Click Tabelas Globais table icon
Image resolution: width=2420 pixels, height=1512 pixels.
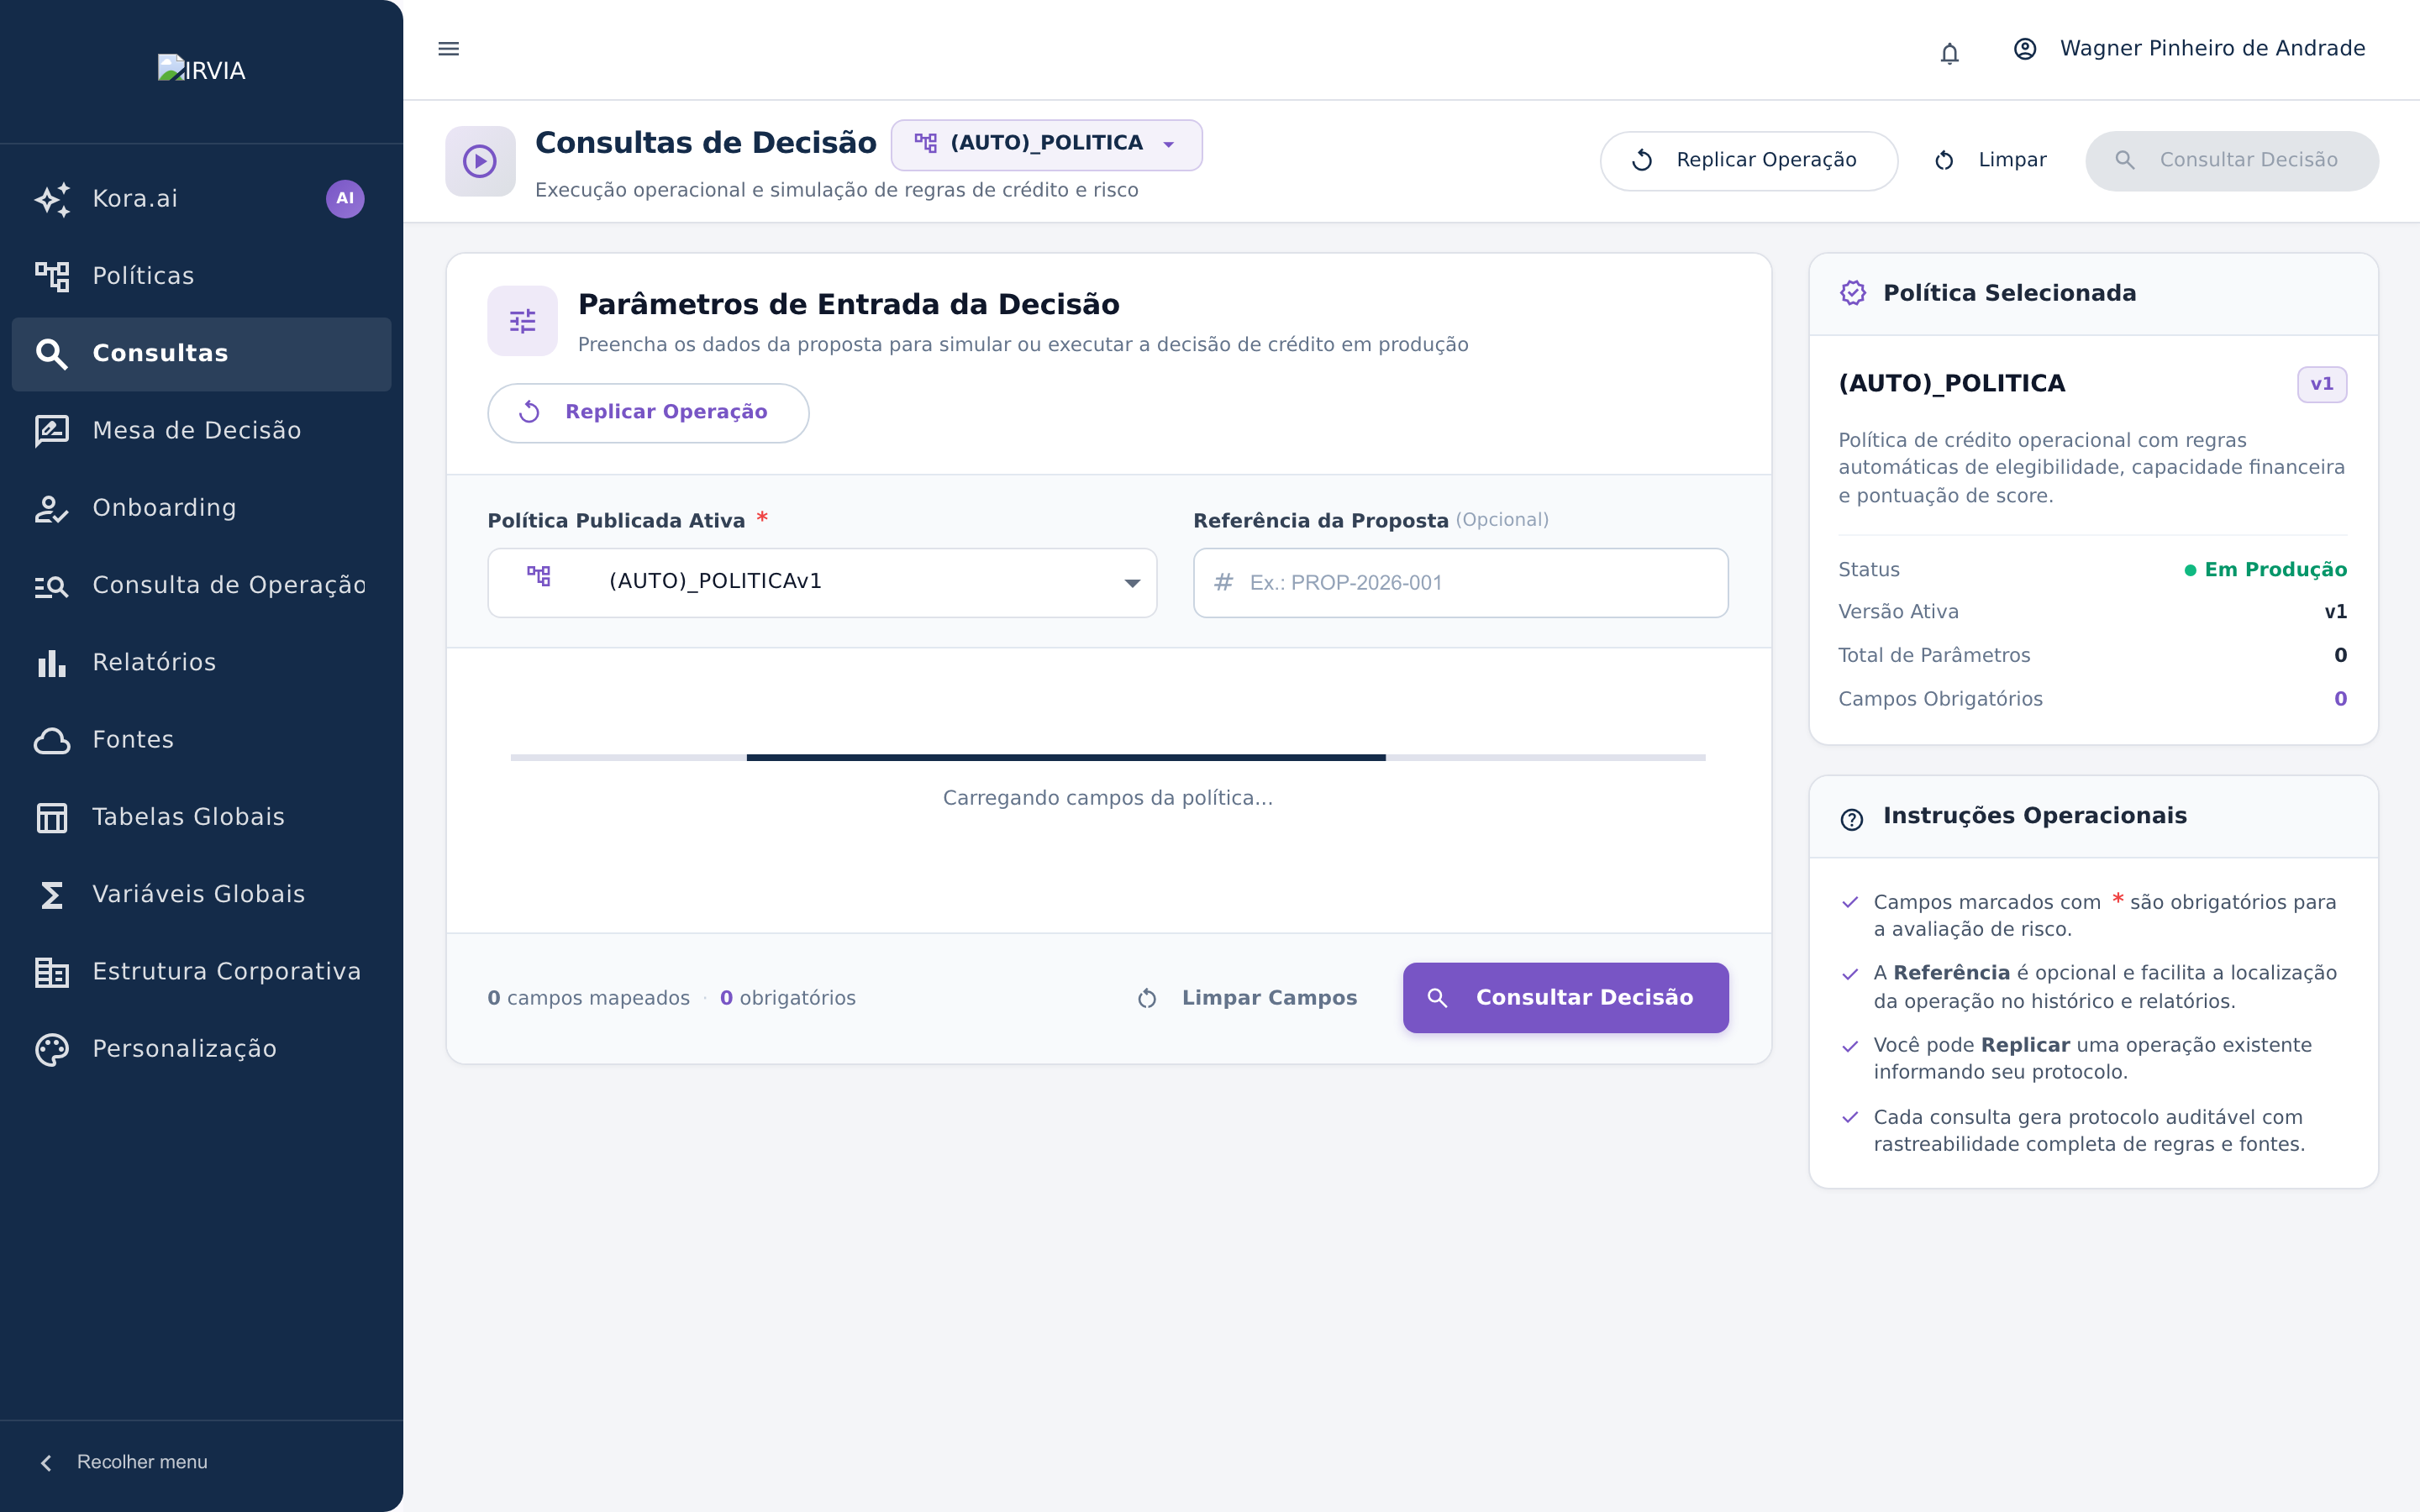click(x=51, y=817)
